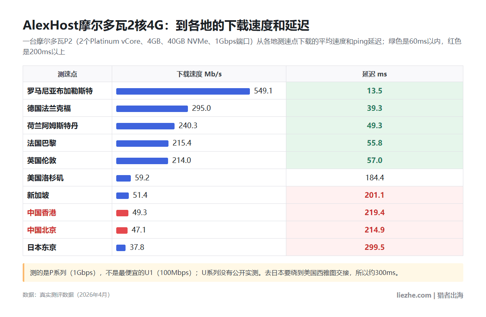Click the 201.1 latency cell
The height and width of the screenshot is (317, 486).
pos(375,195)
